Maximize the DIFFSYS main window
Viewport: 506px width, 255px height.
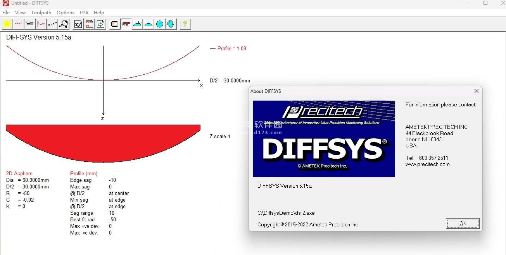pos(485,3)
